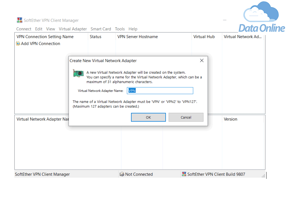Close the Create New Virtual Network Adapter dialog
The image size is (286, 205).
pyautogui.click(x=202, y=61)
